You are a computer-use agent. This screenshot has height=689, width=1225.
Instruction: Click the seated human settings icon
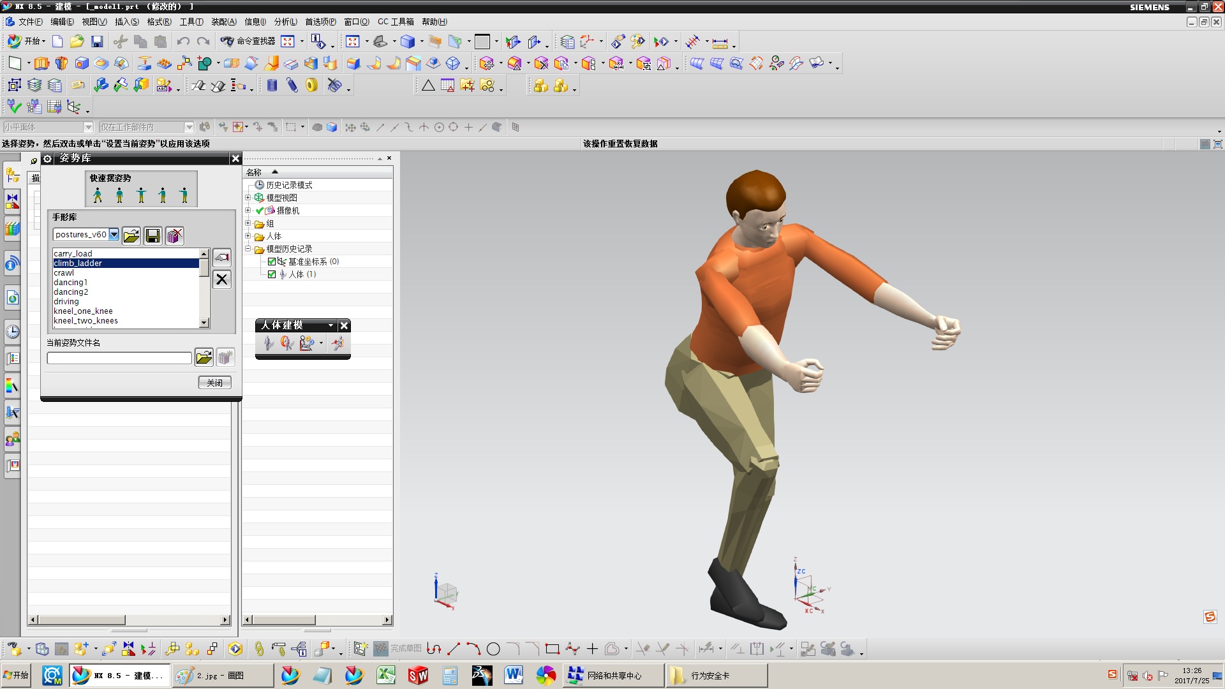(307, 343)
